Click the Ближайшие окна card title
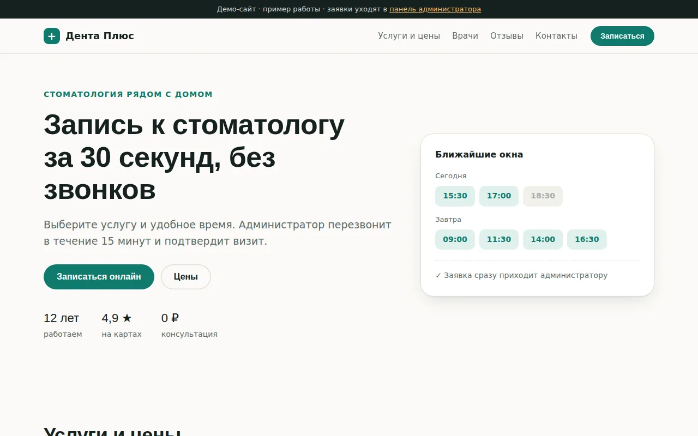The width and height of the screenshot is (698, 436). click(479, 155)
